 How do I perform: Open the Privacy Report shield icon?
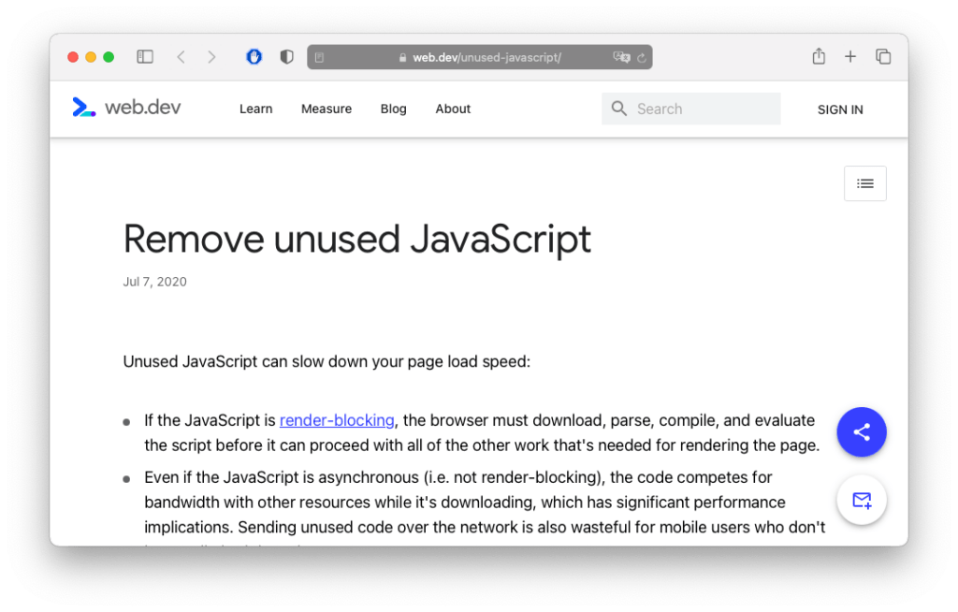coord(286,56)
